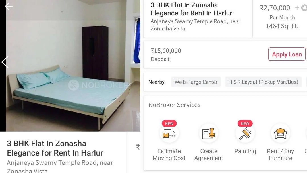Go back using the top-left arrow
This screenshot has width=307, height=173.
tap(9, 7)
